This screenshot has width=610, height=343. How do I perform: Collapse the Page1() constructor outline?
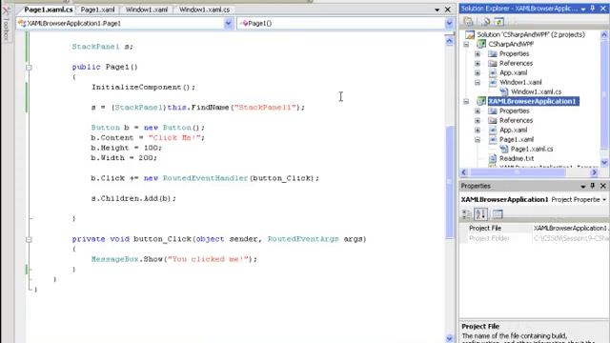[29, 68]
